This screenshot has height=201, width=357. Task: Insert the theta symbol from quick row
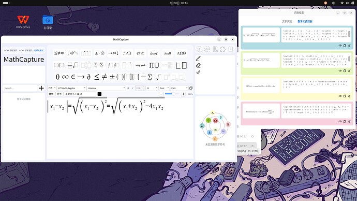click(57, 77)
